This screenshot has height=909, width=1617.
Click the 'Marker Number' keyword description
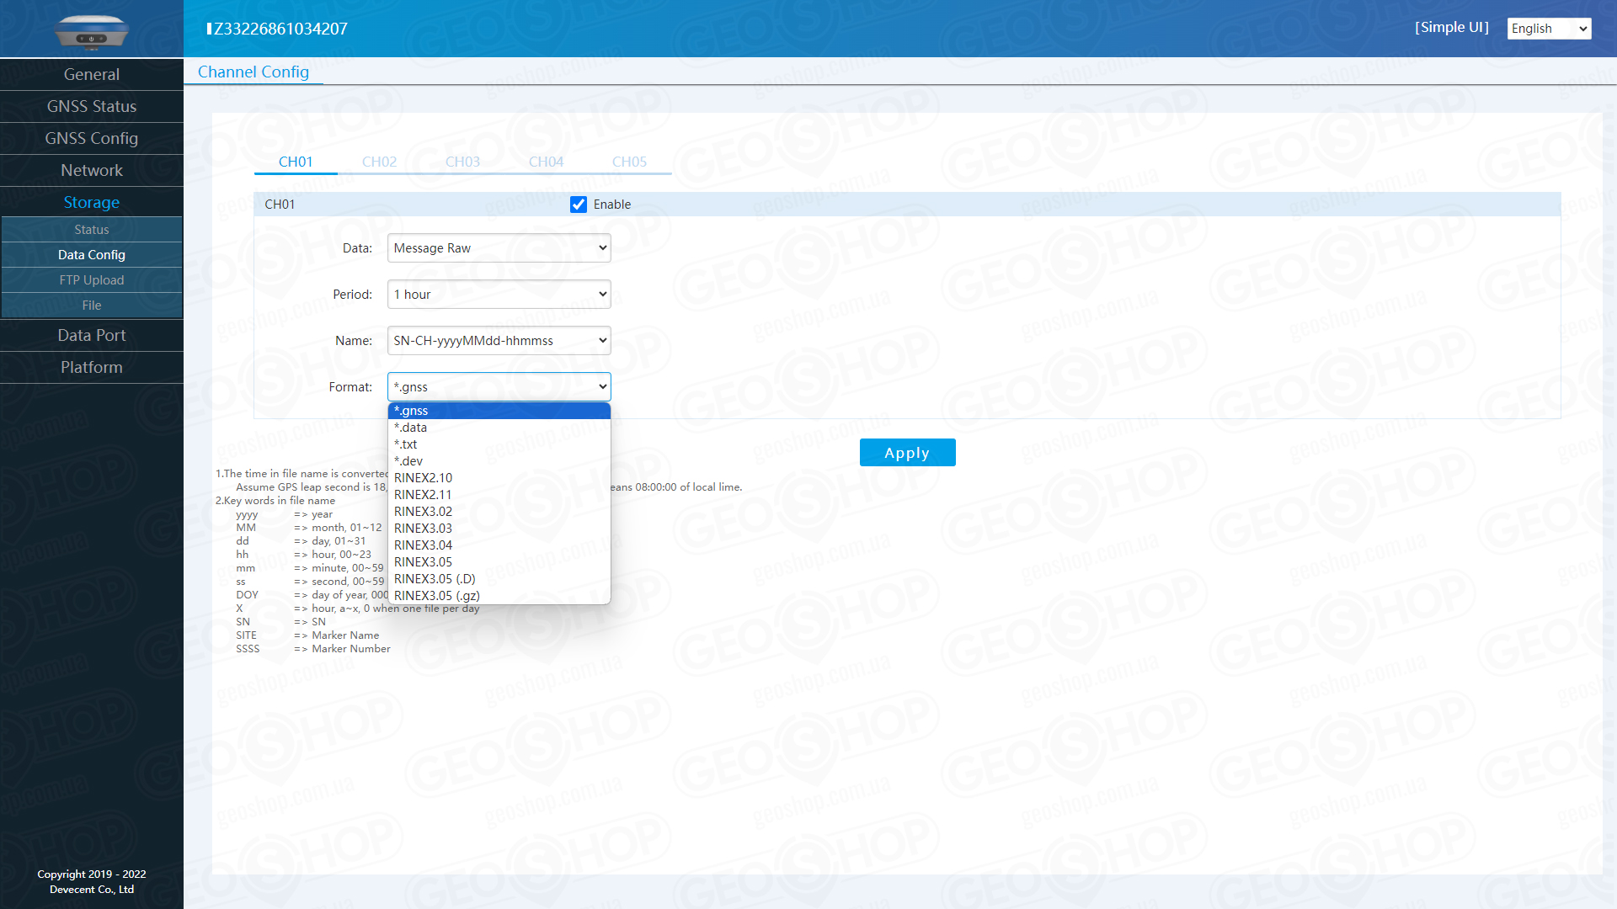(x=351, y=649)
